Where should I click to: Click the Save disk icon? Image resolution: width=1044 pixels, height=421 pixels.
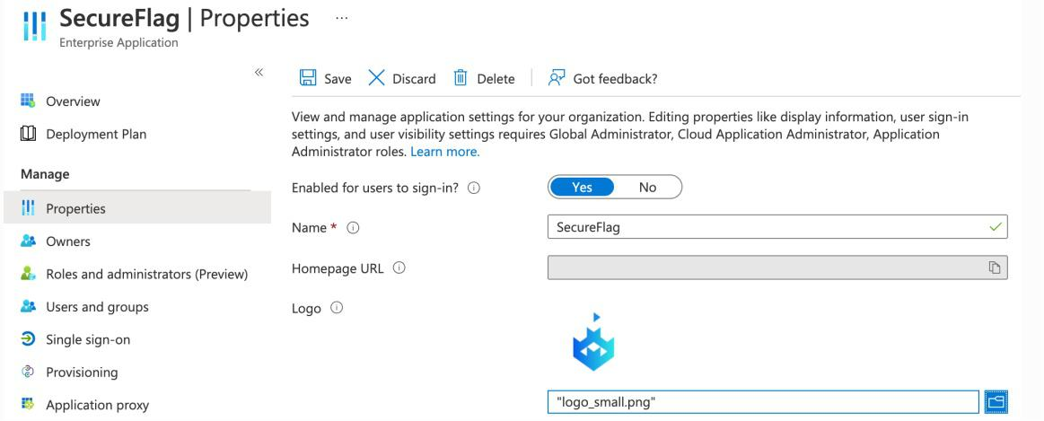308,78
